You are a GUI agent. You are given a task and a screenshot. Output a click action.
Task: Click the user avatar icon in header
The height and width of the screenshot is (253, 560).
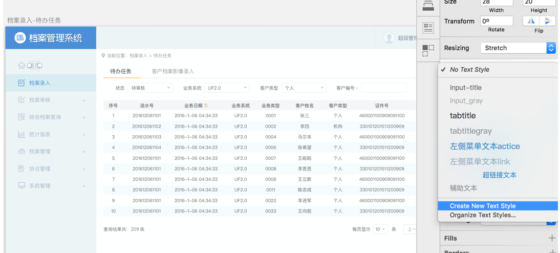[389, 38]
